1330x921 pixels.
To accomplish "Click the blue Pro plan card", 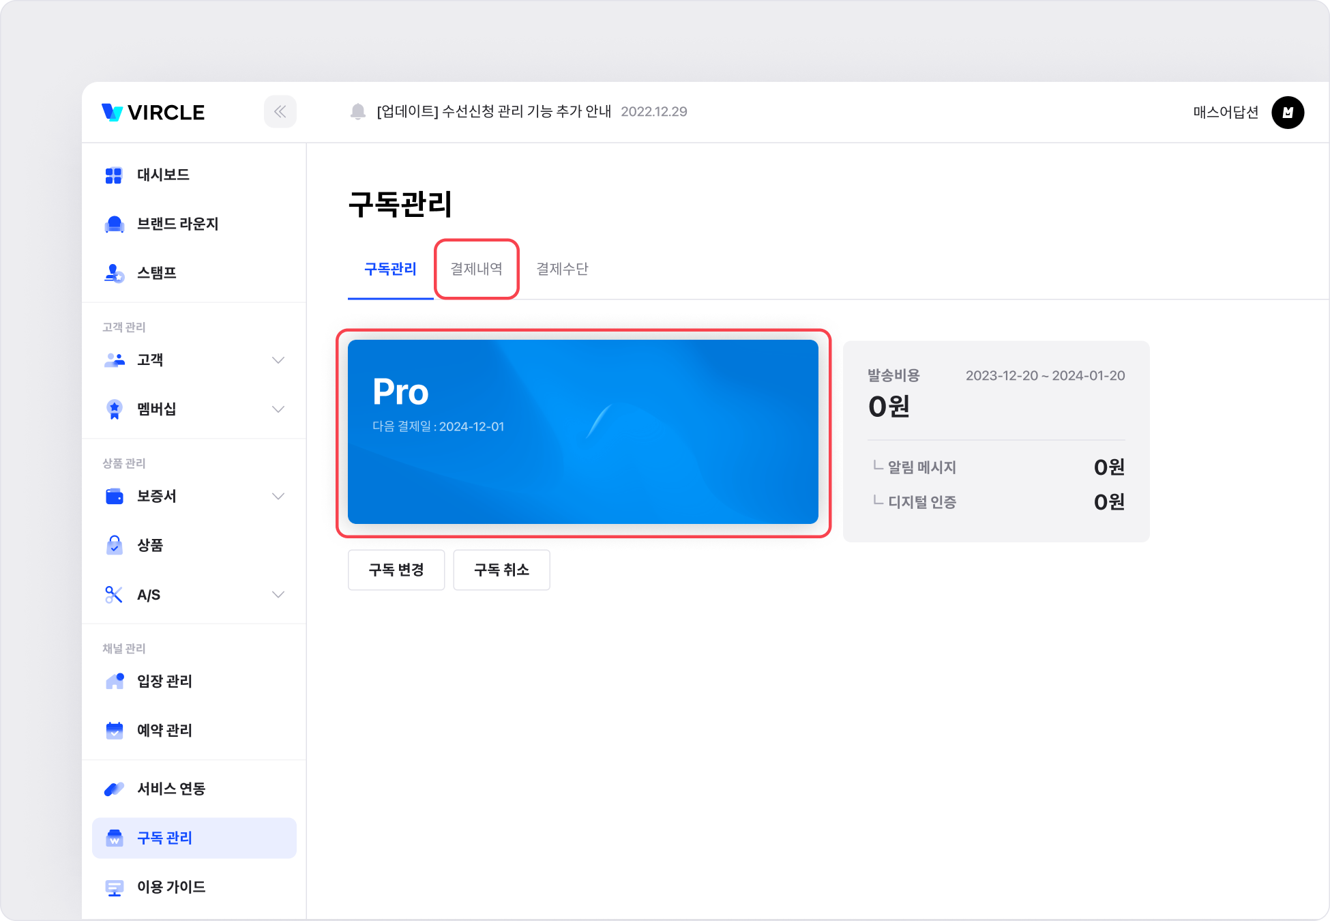I will pyautogui.click(x=582, y=433).
